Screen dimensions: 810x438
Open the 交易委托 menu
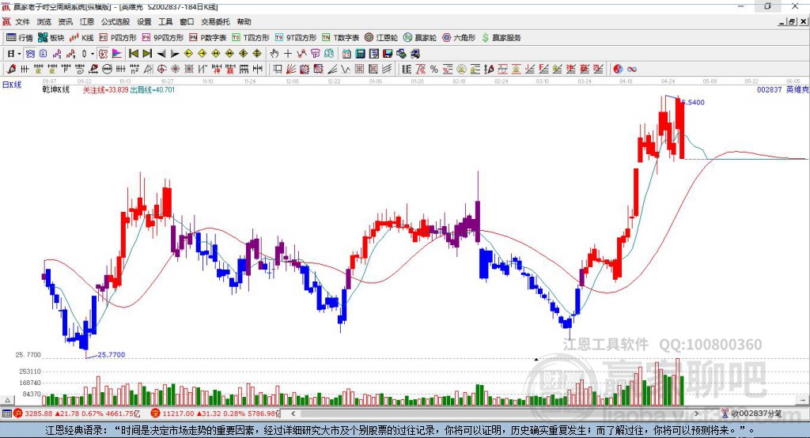pyautogui.click(x=215, y=21)
